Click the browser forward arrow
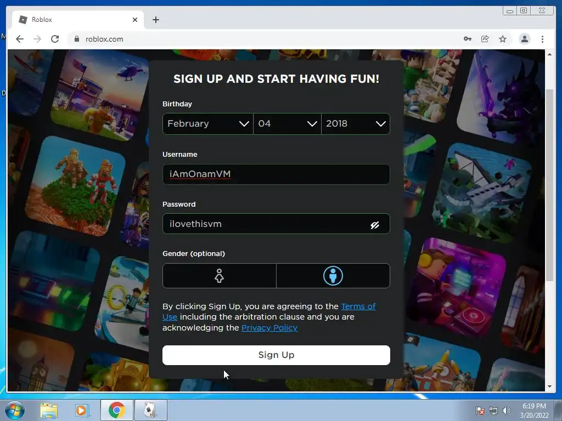The width and height of the screenshot is (562, 421). coord(37,39)
